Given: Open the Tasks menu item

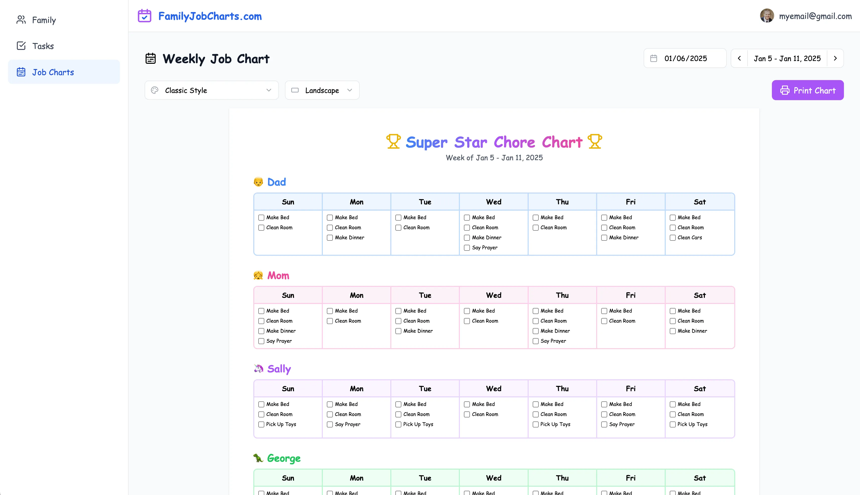Looking at the screenshot, I should click(x=64, y=45).
